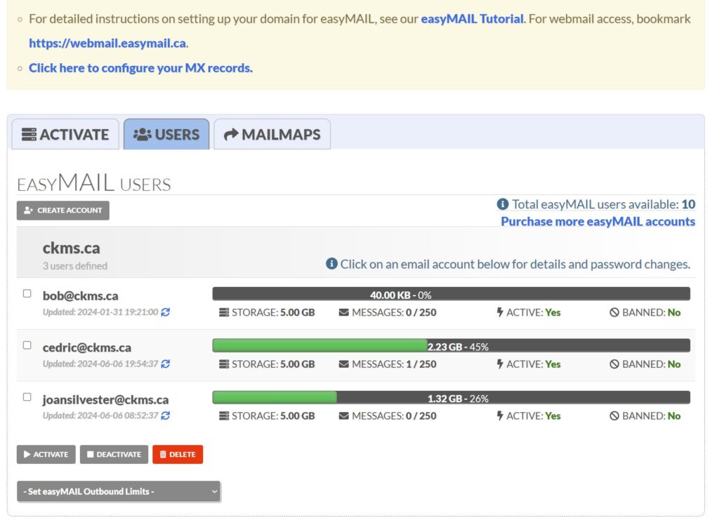The image size is (719, 525).
Task: Open the MAILMAPS tab
Action: (272, 135)
